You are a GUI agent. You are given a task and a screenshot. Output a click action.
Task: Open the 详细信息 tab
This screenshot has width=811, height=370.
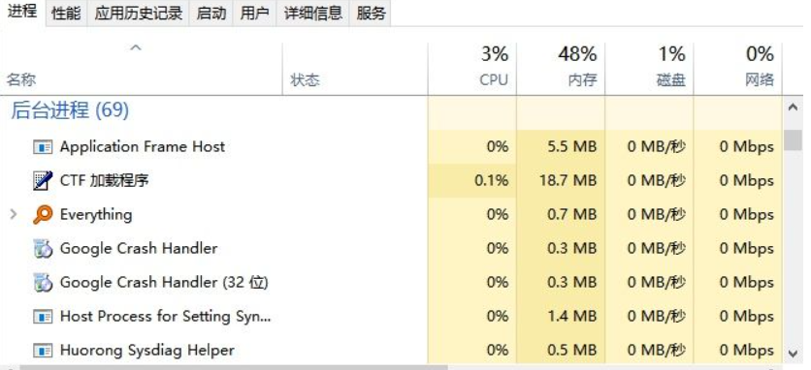313,14
